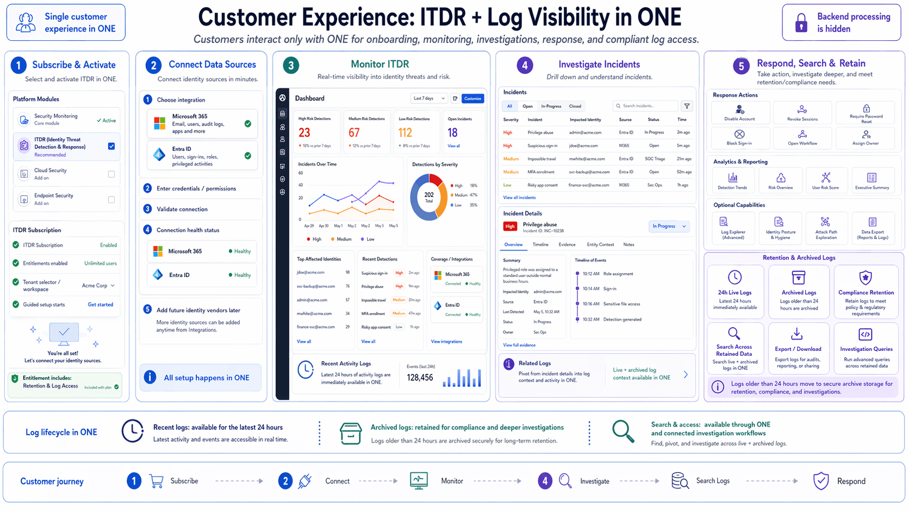The height and width of the screenshot is (512, 909).
Task: Open the Acme Corp tenant selector
Action: pyautogui.click(x=98, y=285)
